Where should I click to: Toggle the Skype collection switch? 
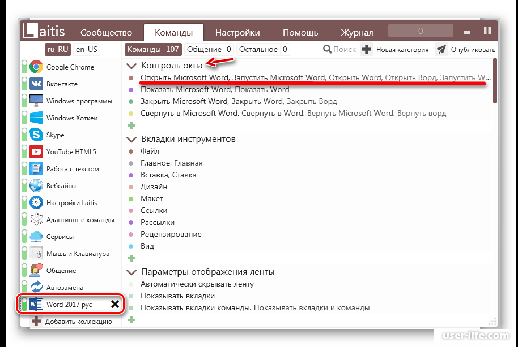pyautogui.click(x=24, y=135)
